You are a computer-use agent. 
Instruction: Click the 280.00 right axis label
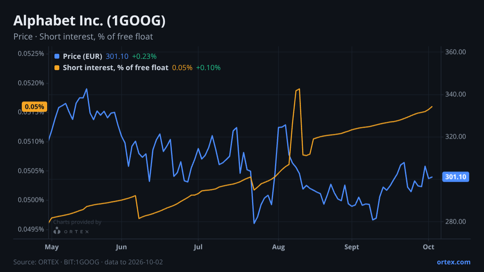pos(456,222)
